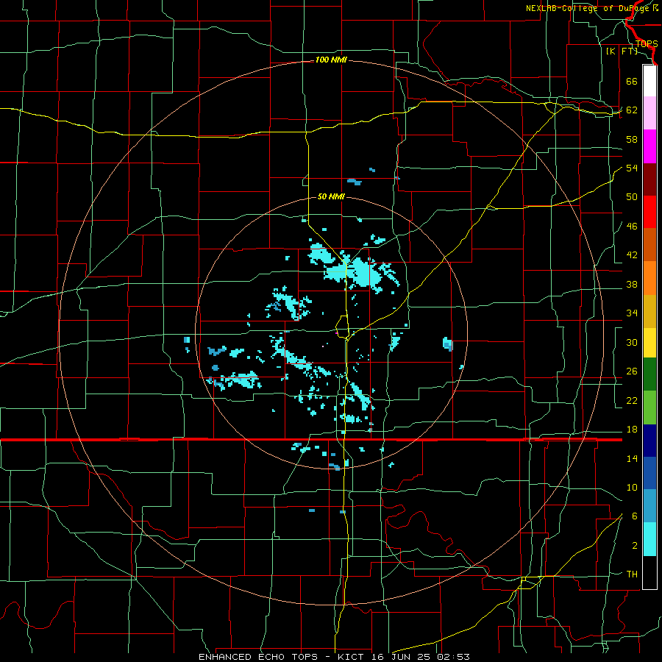Click the 42 value on legend scale
The width and height of the screenshot is (662, 662).
pos(632,255)
